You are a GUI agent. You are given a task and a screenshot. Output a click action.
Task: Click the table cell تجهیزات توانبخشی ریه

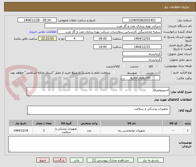132,130
